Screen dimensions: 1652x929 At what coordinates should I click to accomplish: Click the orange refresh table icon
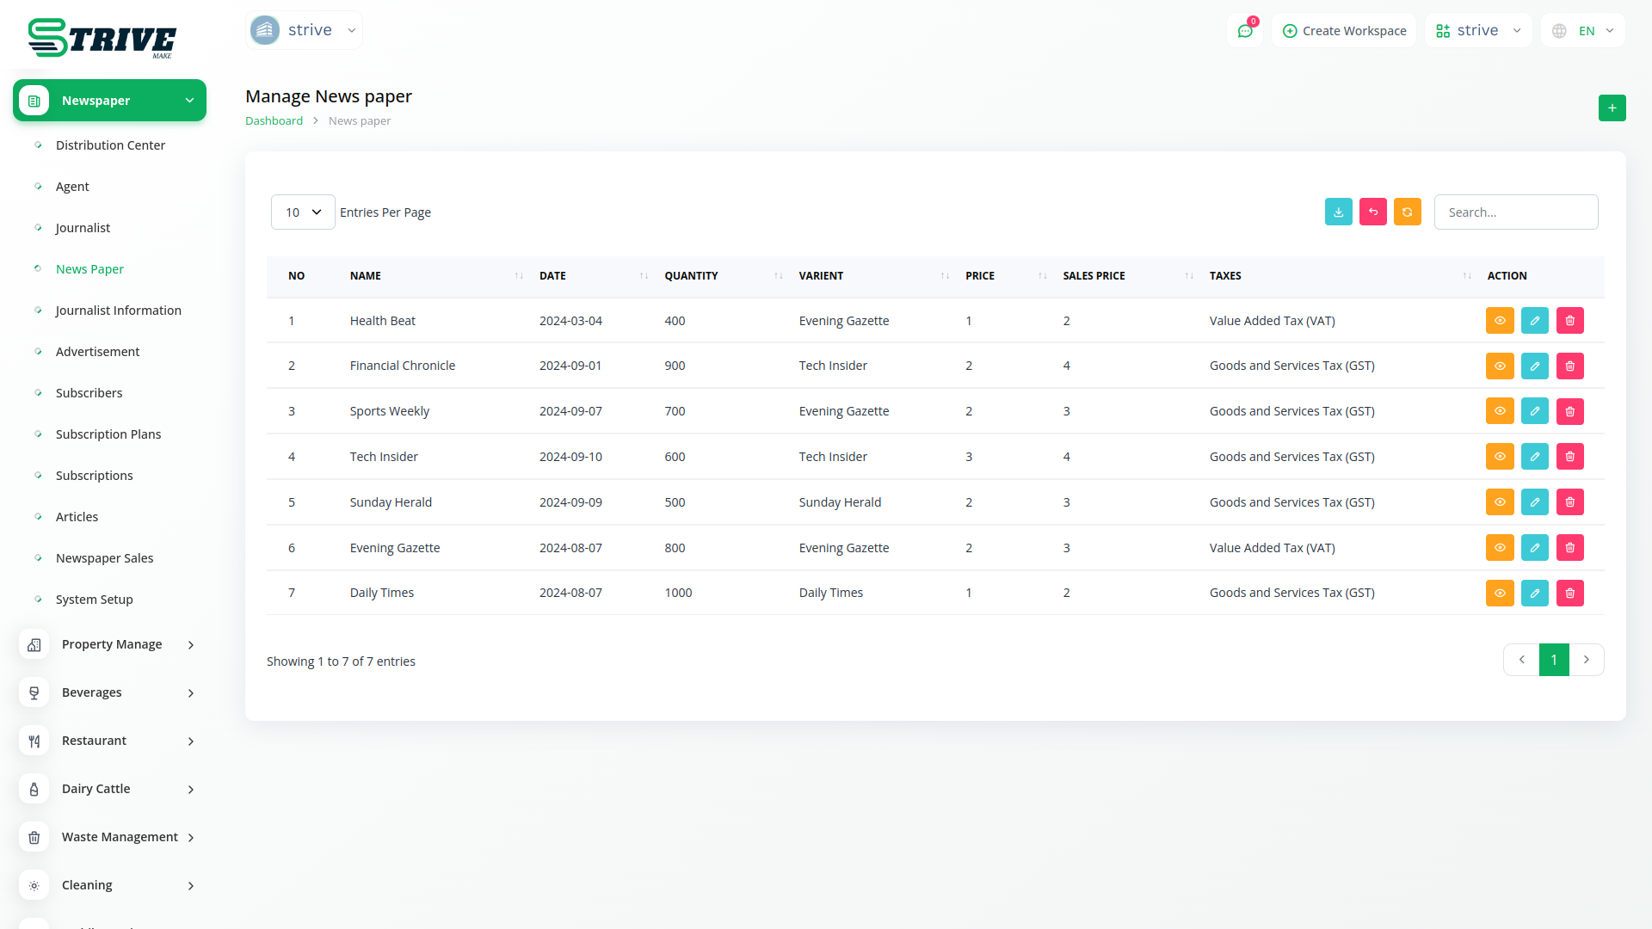[x=1407, y=212]
